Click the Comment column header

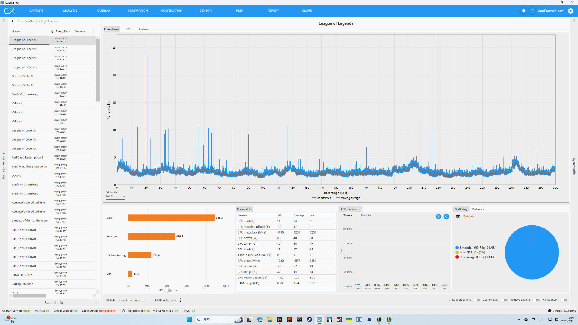click(x=80, y=32)
